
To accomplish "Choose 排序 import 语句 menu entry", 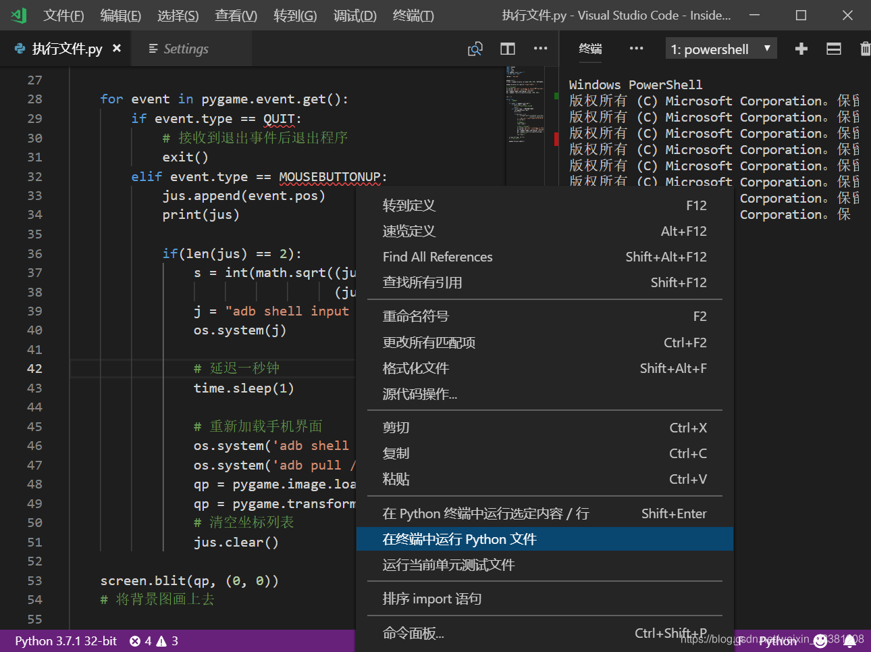I will coord(544,599).
